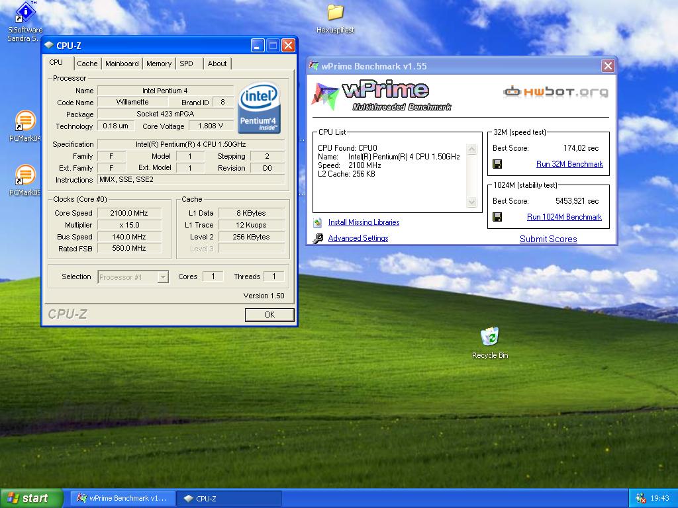Click the Brand ID value 8
678x508 pixels.
click(222, 102)
